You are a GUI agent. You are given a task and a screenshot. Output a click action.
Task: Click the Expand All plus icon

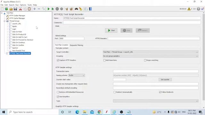point(35,9)
